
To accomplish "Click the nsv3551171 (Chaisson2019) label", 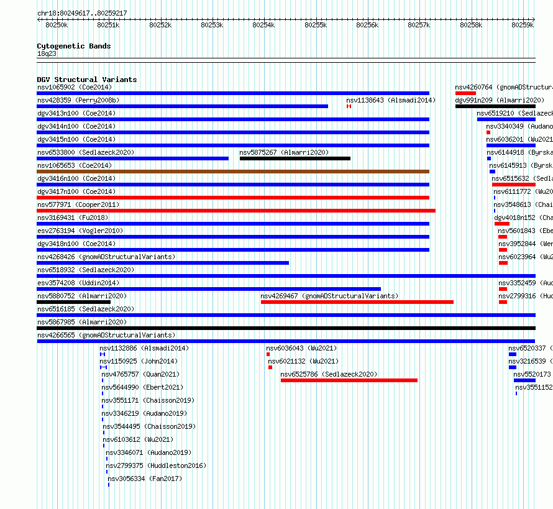I will click(148, 400).
